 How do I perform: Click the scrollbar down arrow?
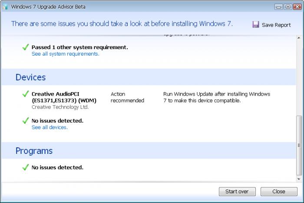point(299,179)
